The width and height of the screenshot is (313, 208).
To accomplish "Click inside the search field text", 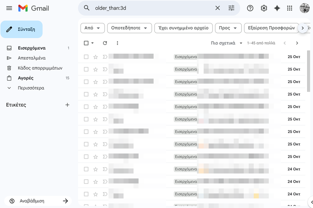I will point(150,8).
